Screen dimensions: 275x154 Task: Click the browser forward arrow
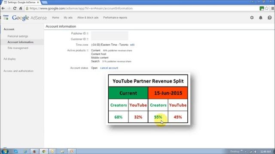coord(9,9)
